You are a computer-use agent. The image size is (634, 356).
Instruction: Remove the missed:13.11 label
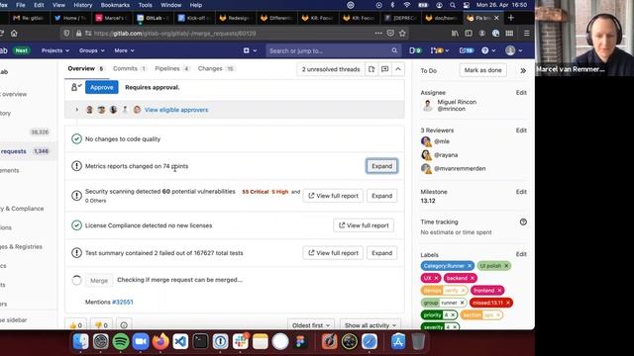point(508,303)
